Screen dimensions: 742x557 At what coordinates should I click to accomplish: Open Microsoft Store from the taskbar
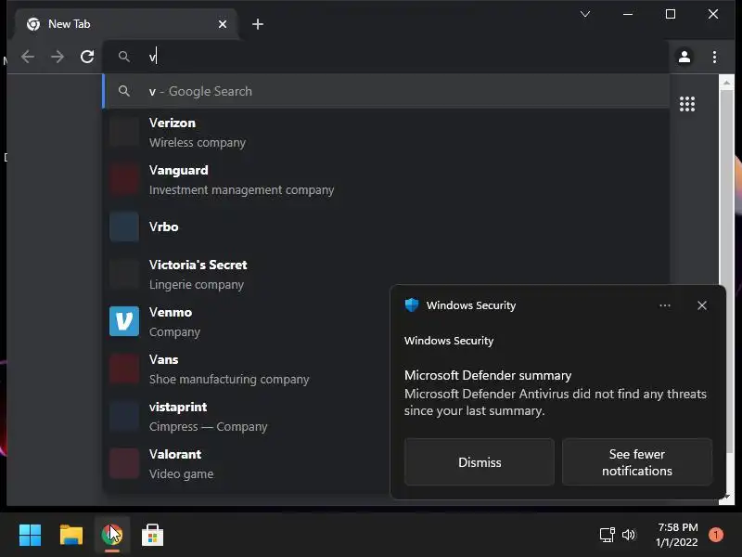coord(152,535)
